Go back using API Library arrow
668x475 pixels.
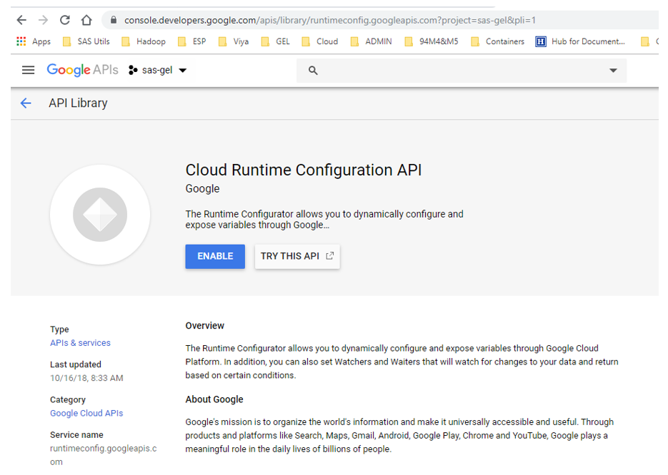point(26,103)
